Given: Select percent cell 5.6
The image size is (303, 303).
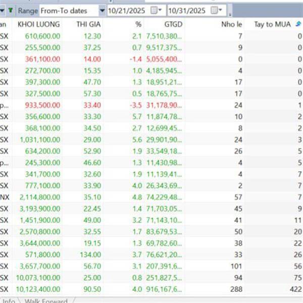Looking at the screenshot, I should (x=137, y=140).
